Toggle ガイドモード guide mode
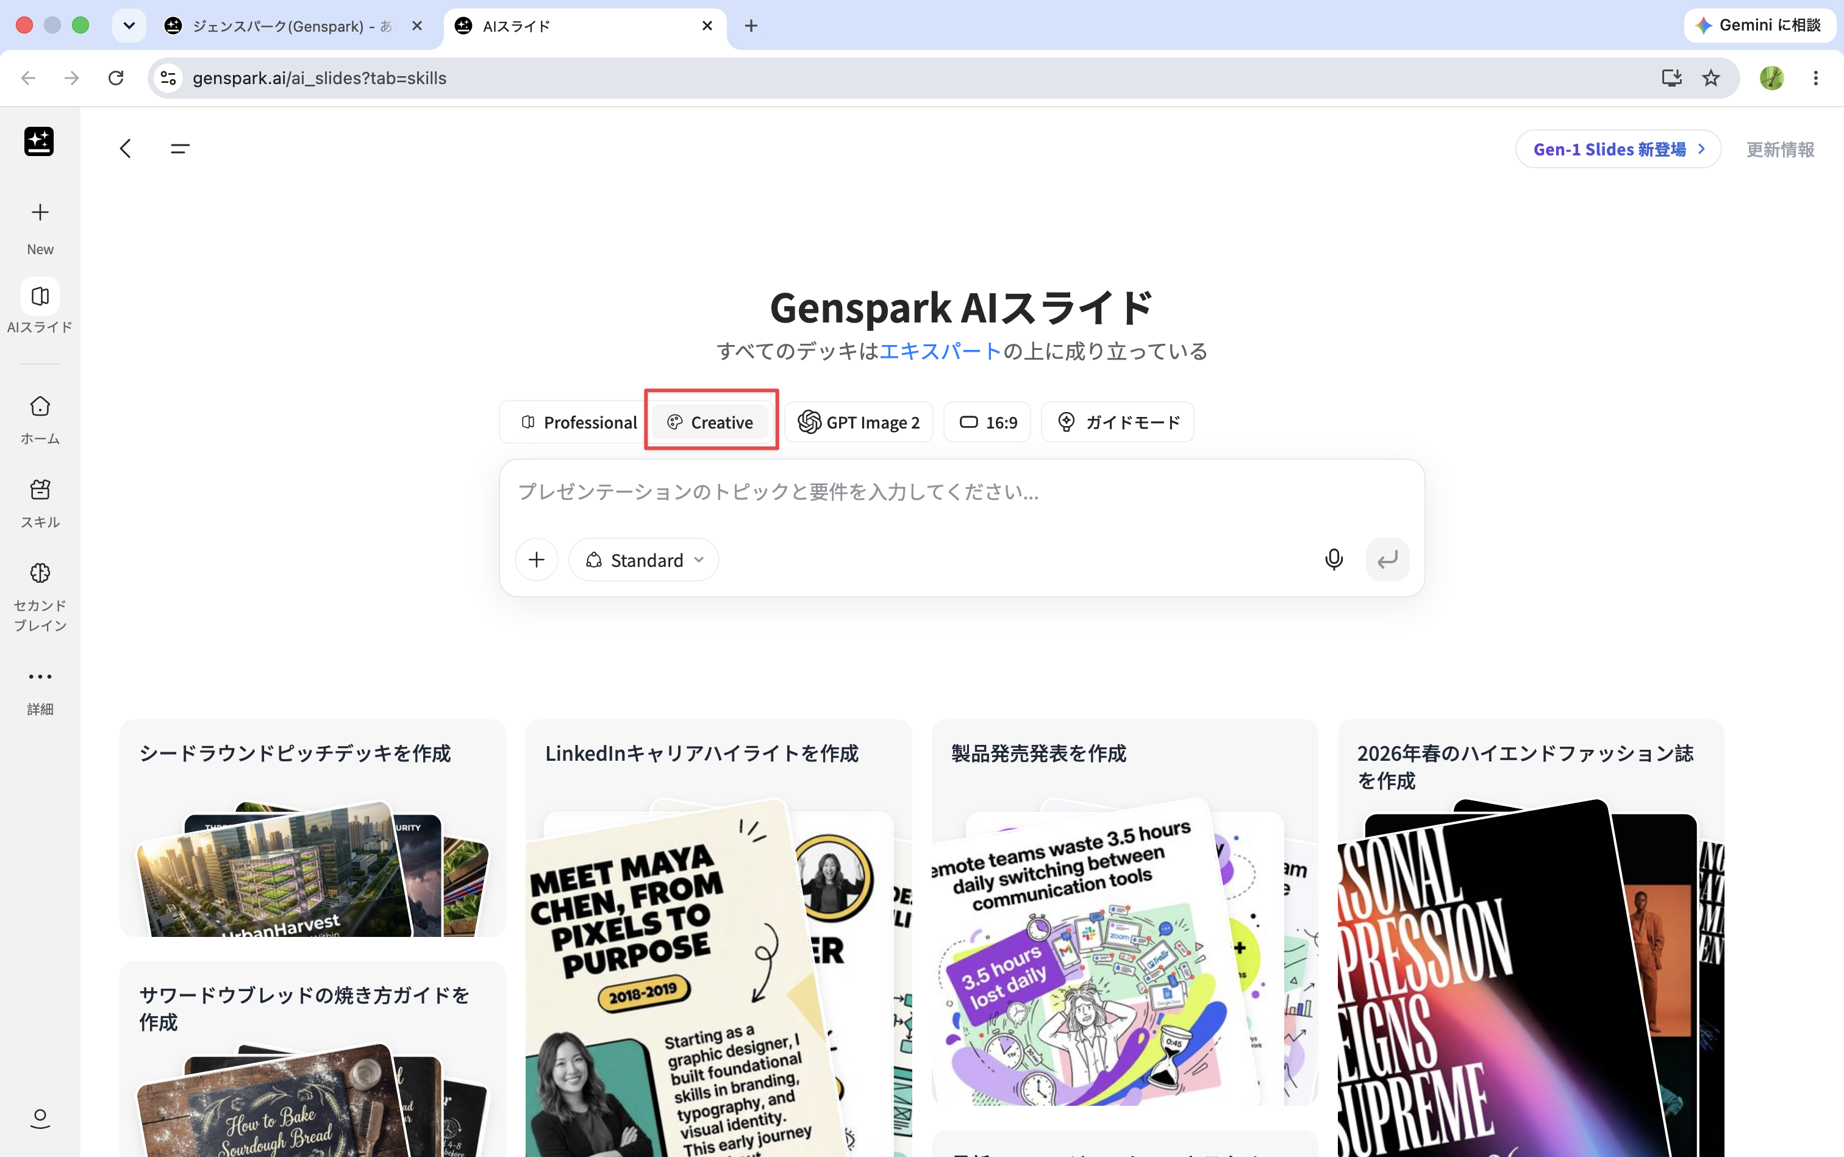The height and width of the screenshot is (1157, 1844). click(x=1118, y=422)
